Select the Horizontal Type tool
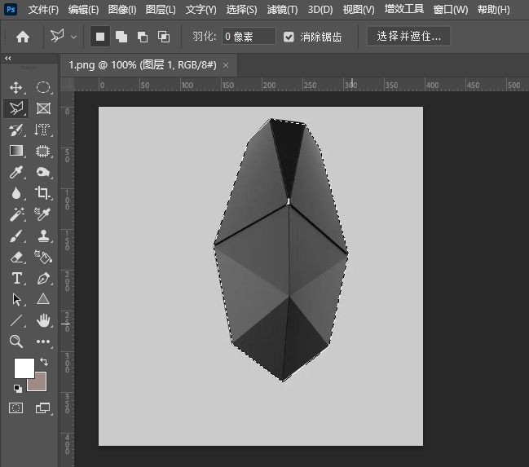The width and height of the screenshot is (529, 467). click(x=16, y=278)
